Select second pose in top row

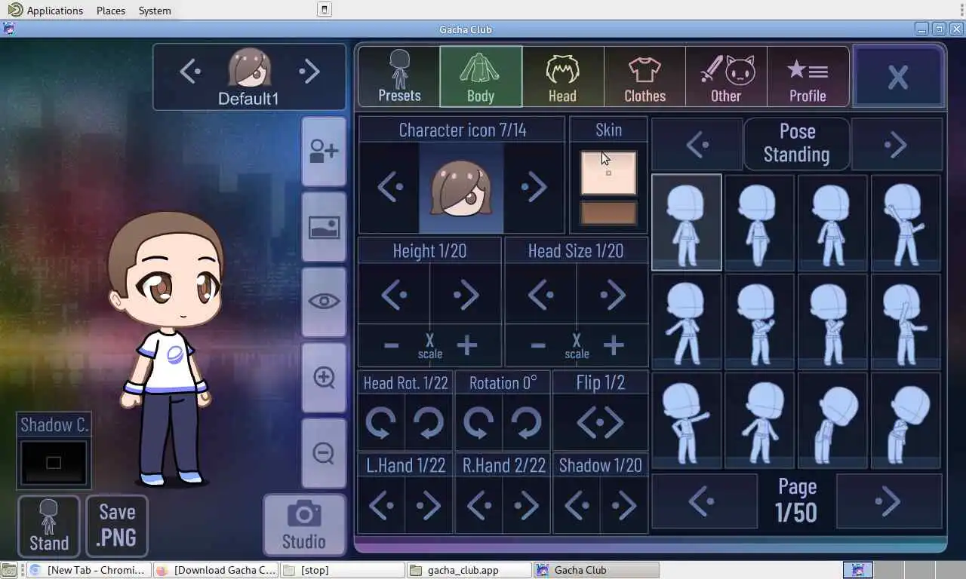click(x=759, y=222)
